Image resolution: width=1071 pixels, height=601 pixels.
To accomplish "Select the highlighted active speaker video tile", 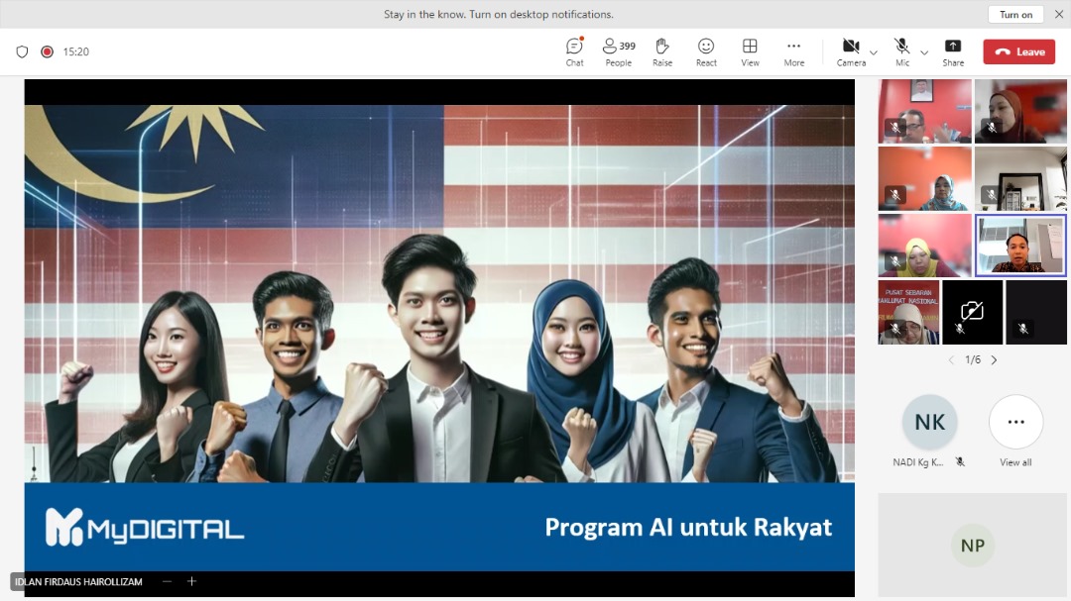I will click(x=1020, y=246).
